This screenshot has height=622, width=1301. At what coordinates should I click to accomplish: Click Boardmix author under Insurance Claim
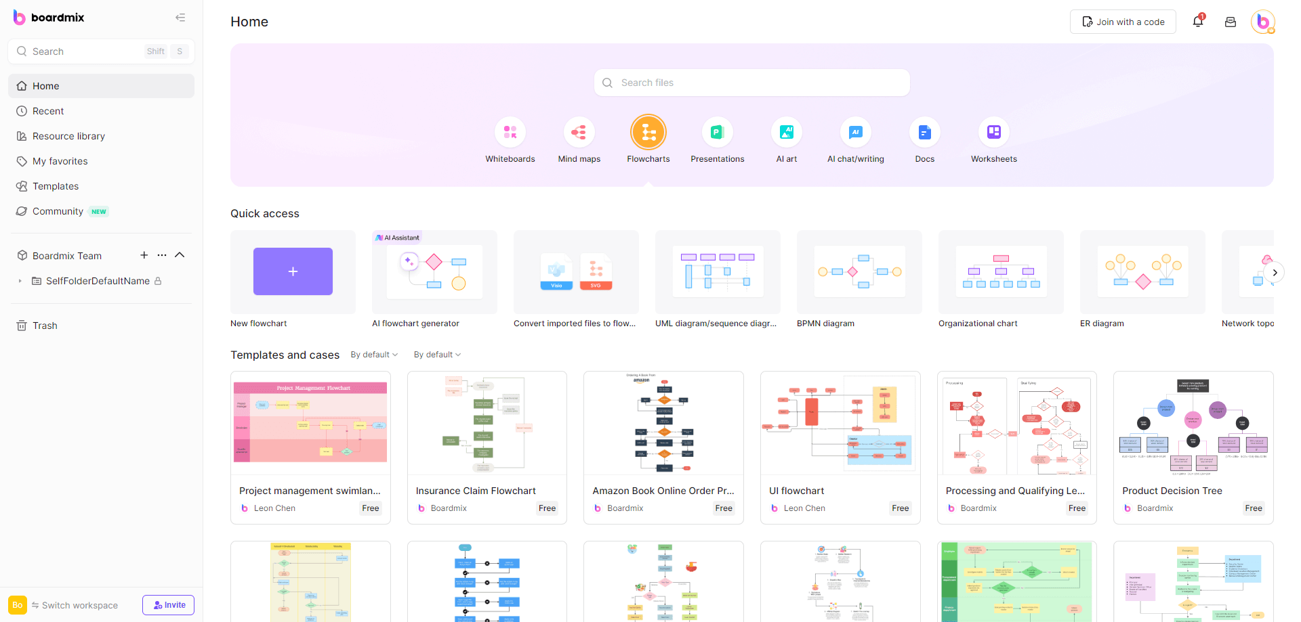pyautogui.click(x=449, y=508)
